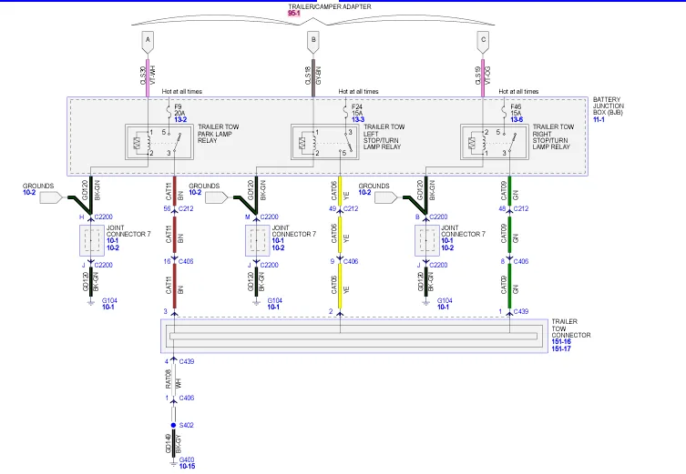The height and width of the screenshot is (474, 686).
Task: Click the GD149 BK-GY wire label
Action: (173, 444)
